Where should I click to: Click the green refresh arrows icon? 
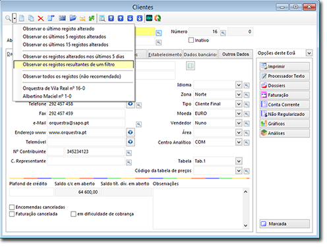[x=92, y=18]
